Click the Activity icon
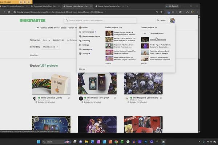Viewport: 218px width, 145px height. 80,54
